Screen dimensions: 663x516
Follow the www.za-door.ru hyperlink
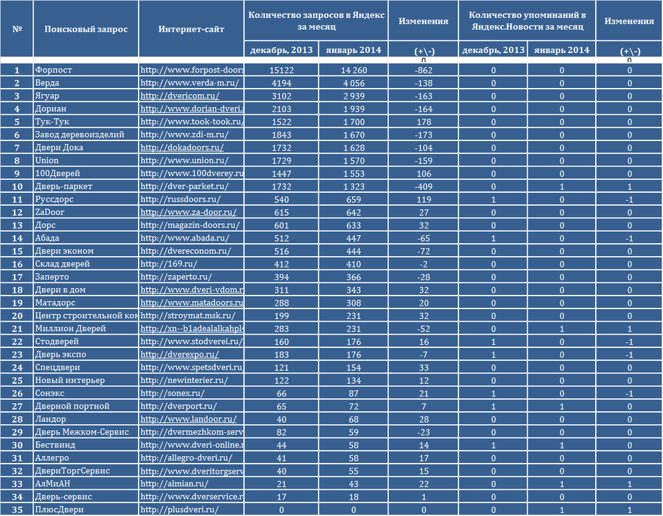[x=188, y=212]
